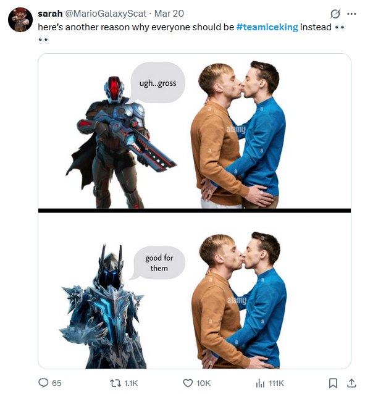The image size is (365, 394).
Task: Bookmark this post
Action: pyautogui.click(x=333, y=383)
